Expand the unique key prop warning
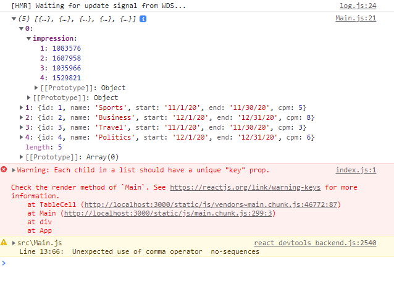 14,170
